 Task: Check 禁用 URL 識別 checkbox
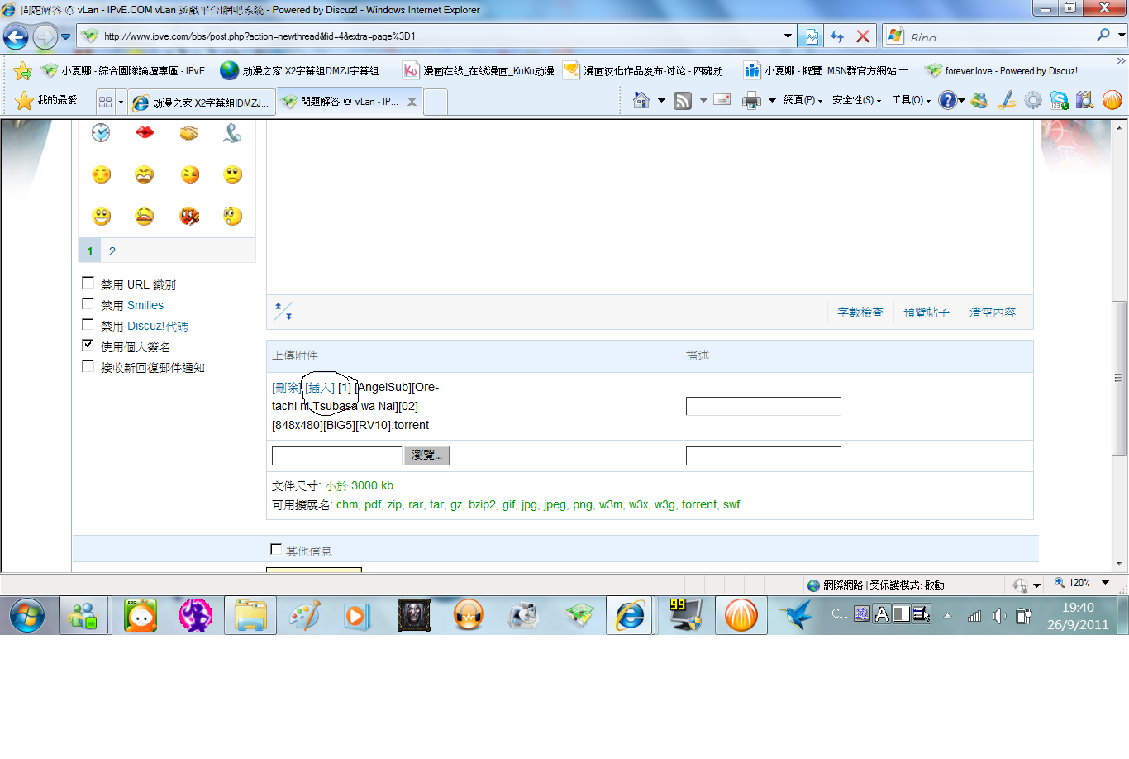tap(88, 283)
